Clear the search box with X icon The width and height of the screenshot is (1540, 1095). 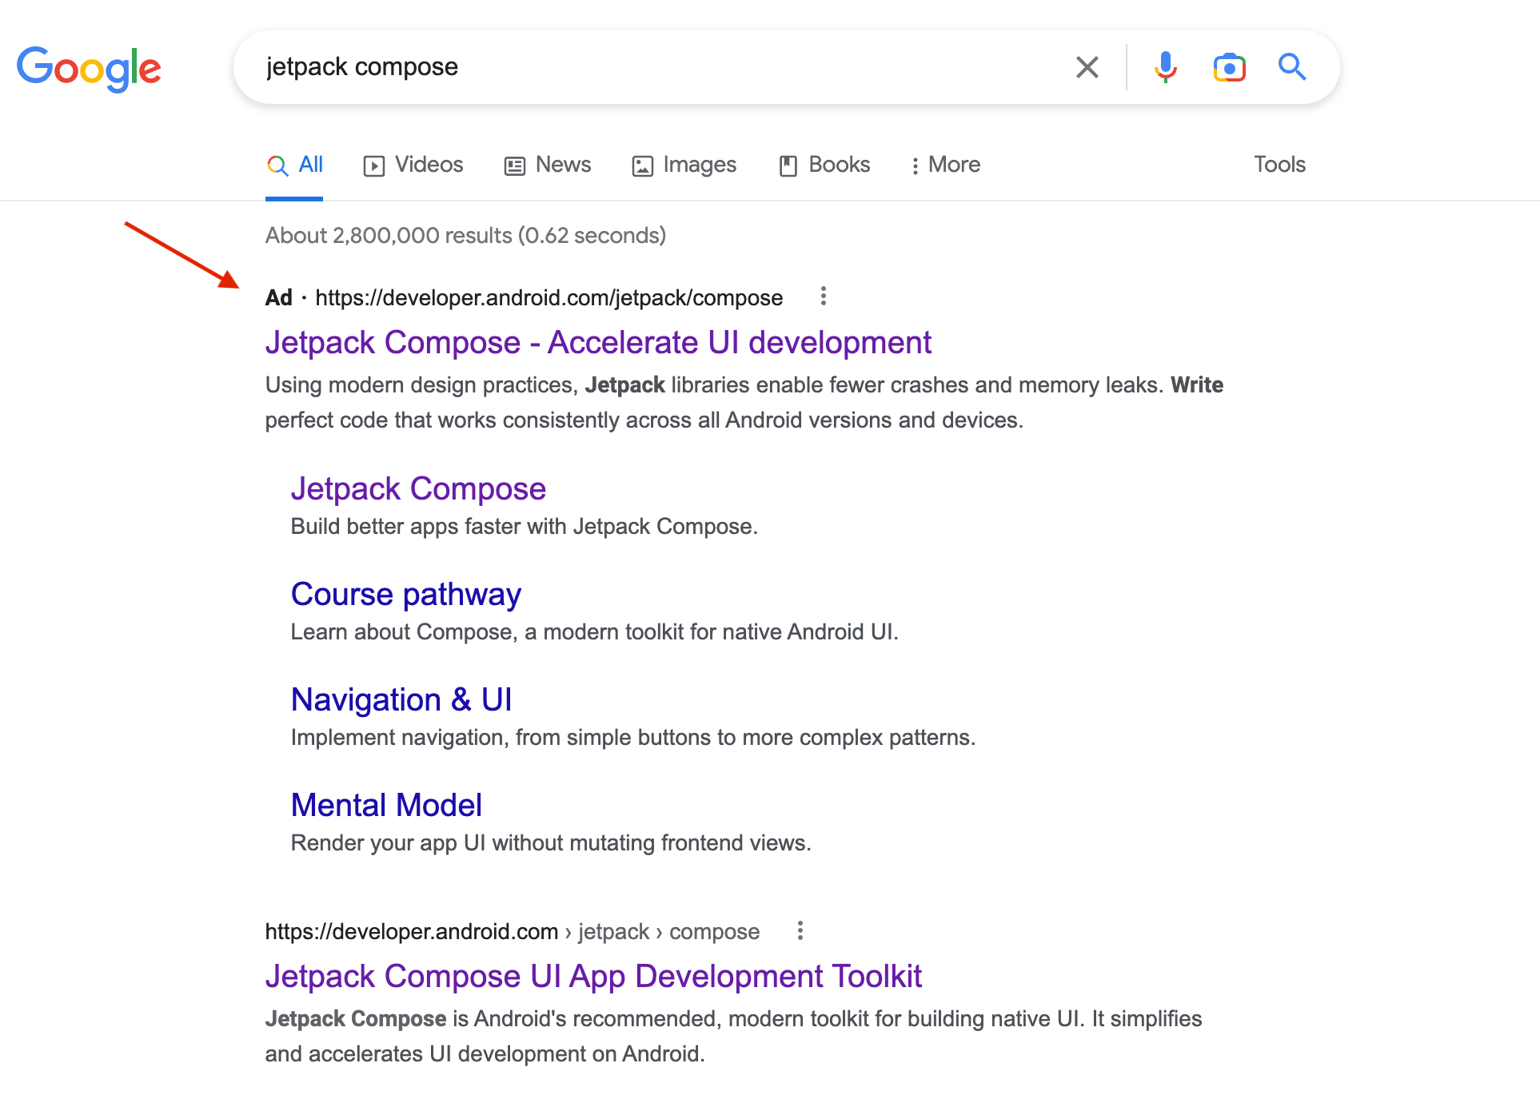coord(1087,67)
